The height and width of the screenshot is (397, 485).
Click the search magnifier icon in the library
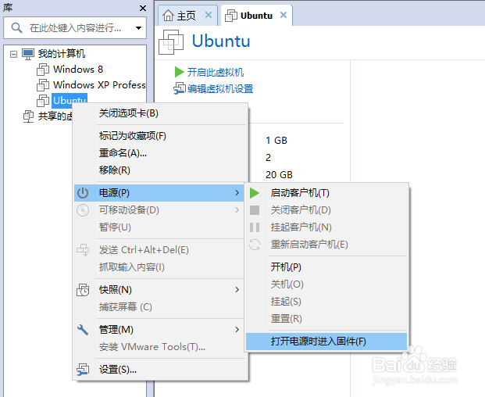coord(16,28)
